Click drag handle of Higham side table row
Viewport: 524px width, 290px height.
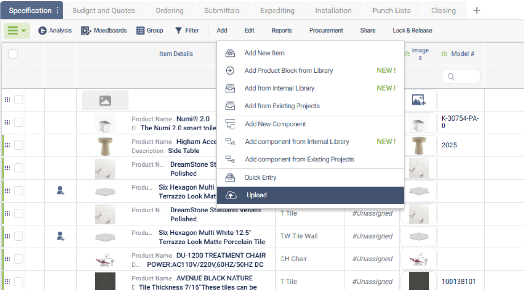[x=7, y=145]
